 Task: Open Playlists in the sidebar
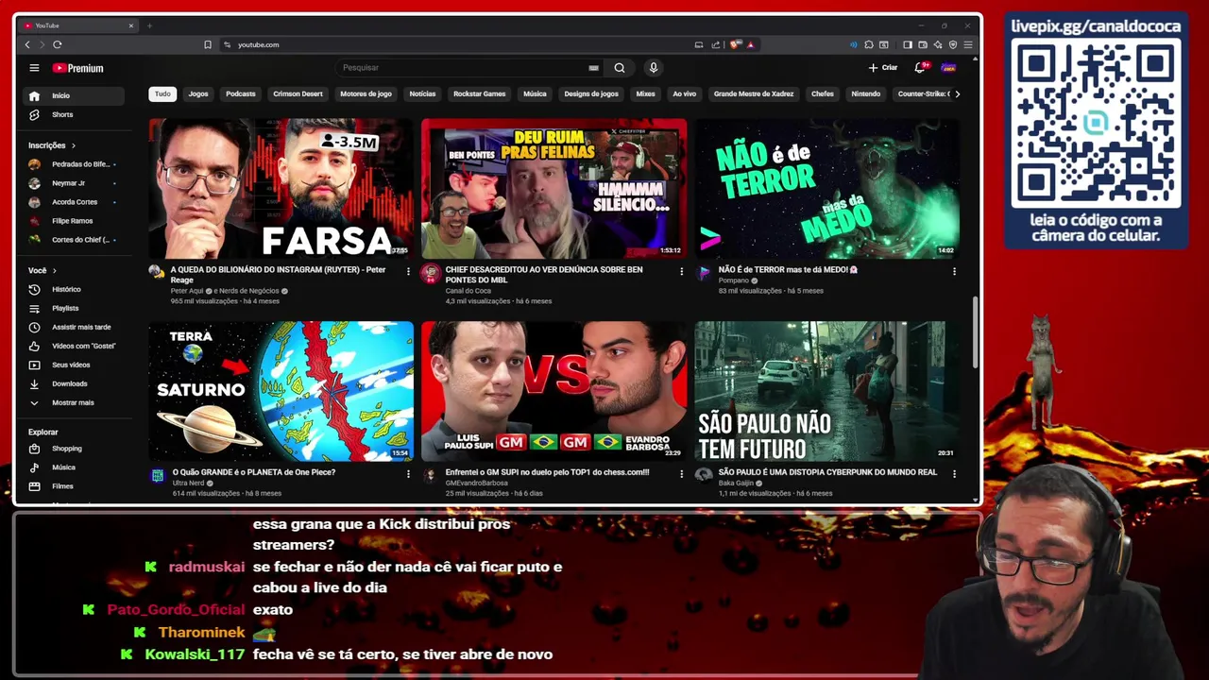[x=74, y=308]
